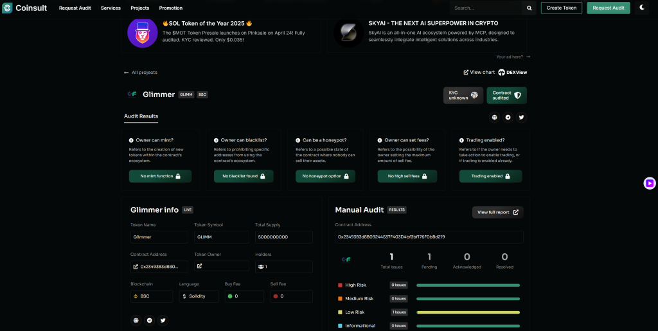This screenshot has height=331, width=658.
Task: Open the Telegram icon beside Audit Results
Action: (x=508, y=118)
